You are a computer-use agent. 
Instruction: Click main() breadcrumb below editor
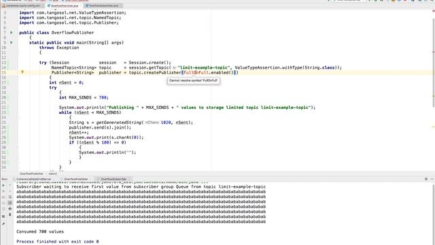pos(53,174)
